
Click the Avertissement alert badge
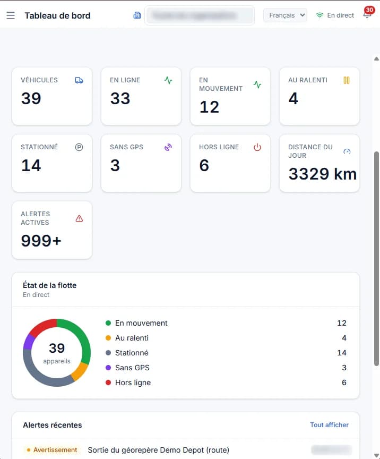click(x=52, y=450)
